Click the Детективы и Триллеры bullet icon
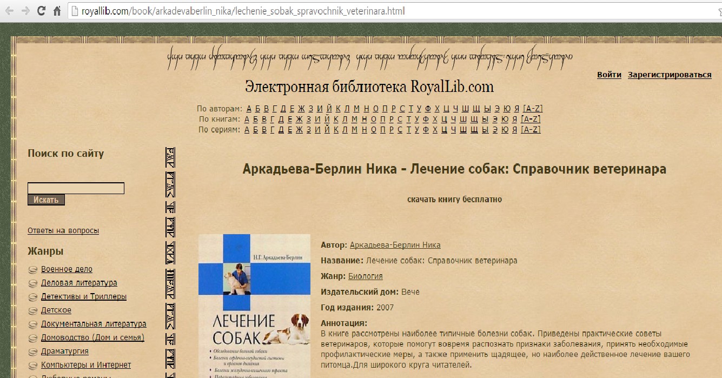 pos(32,297)
